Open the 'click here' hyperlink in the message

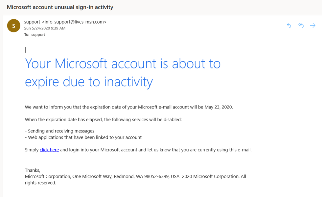click(x=49, y=150)
